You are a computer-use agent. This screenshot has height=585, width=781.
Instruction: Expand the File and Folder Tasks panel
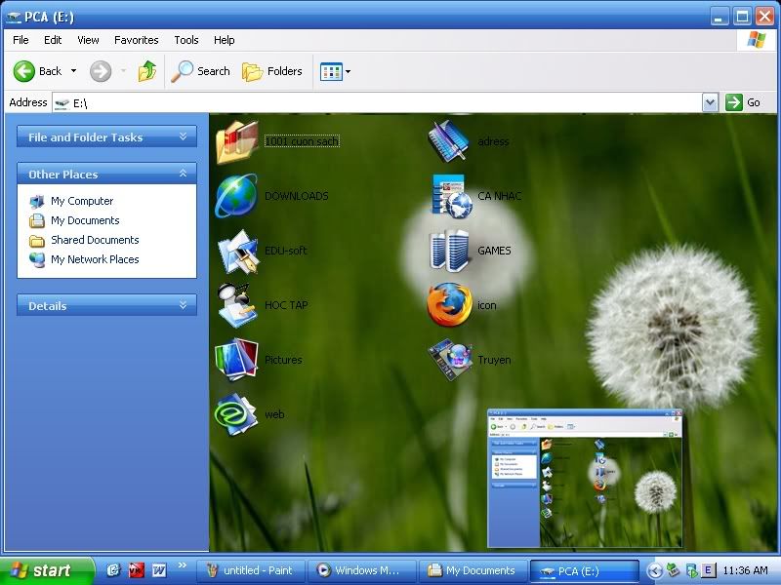(x=183, y=137)
